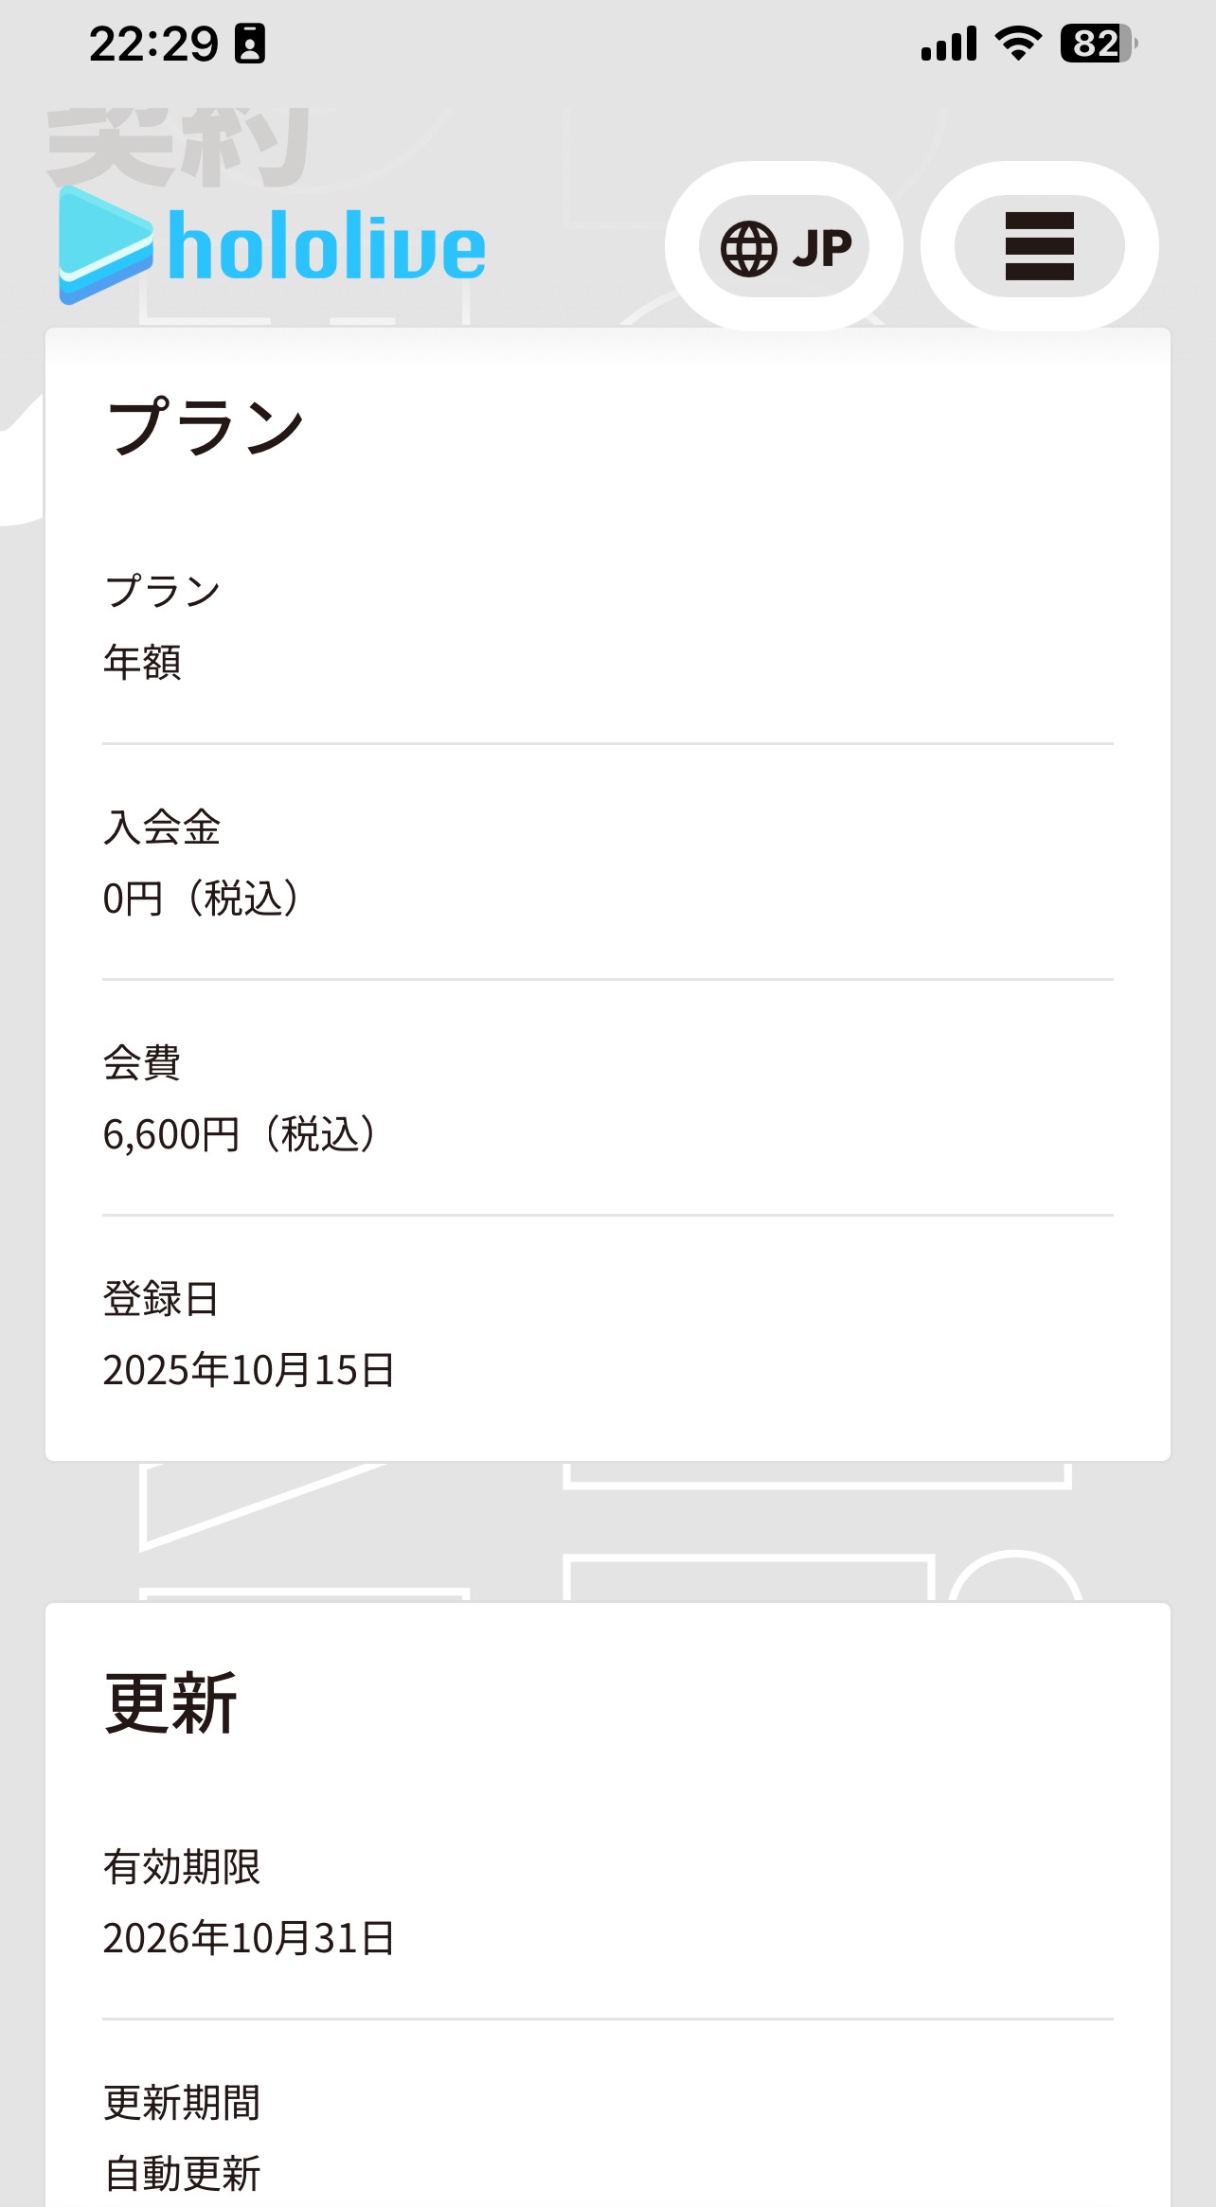1216x2207 pixels.
Task: Click the 有効期限 date 2026年10月31日
Action: coord(249,1938)
